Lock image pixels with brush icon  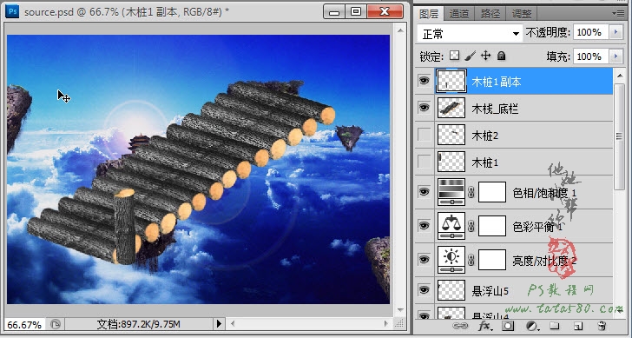471,56
